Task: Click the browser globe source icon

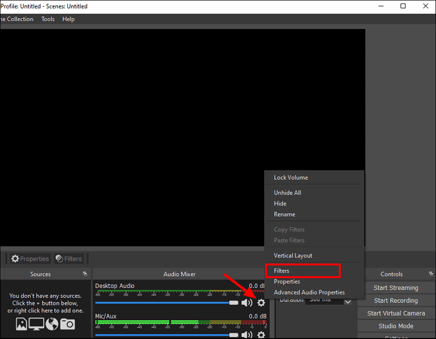Action: pyautogui.click(x=52, y=324)
